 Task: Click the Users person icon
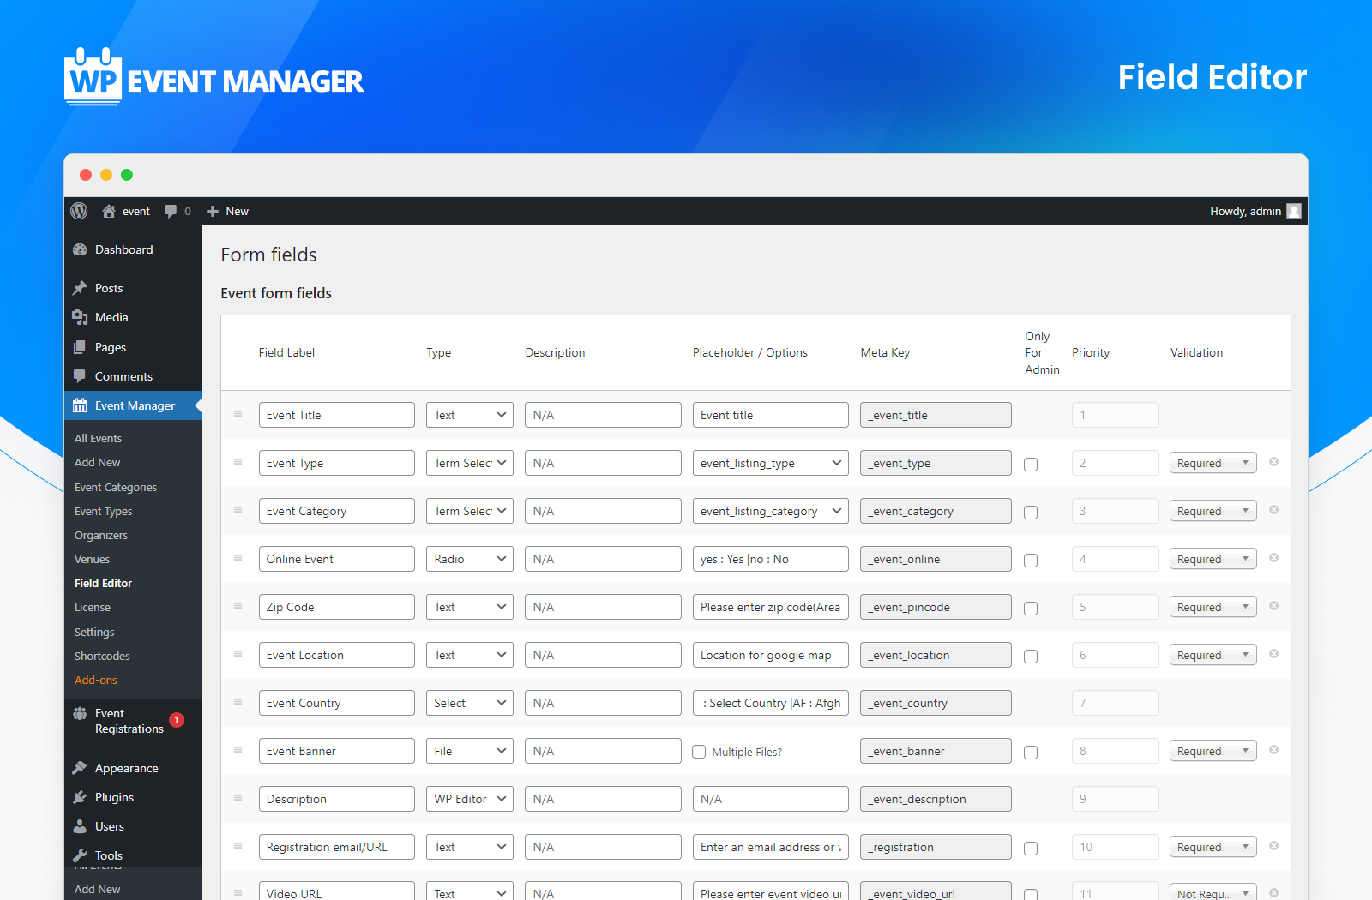tap(80, 826)
